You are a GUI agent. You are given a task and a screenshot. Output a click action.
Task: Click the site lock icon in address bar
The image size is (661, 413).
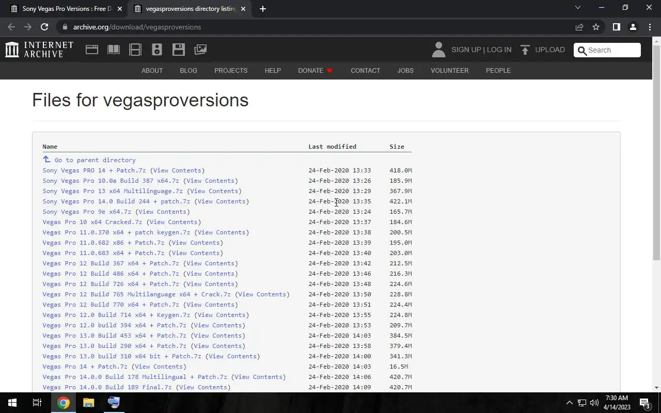(x=65, y=27)
